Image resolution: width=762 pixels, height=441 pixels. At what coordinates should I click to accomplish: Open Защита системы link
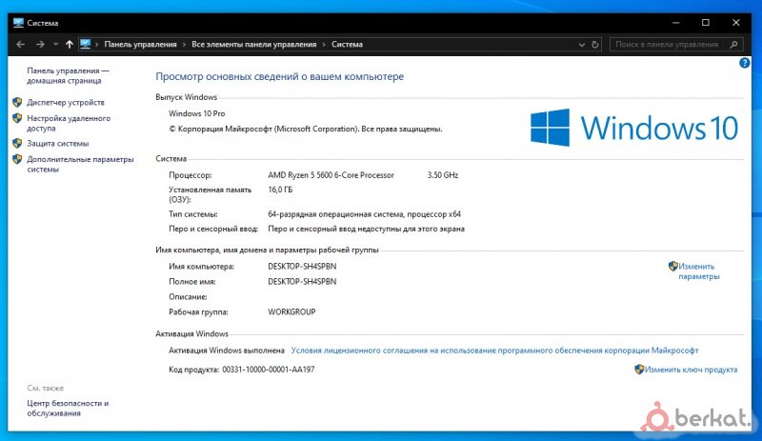click(x=58, y=144)
